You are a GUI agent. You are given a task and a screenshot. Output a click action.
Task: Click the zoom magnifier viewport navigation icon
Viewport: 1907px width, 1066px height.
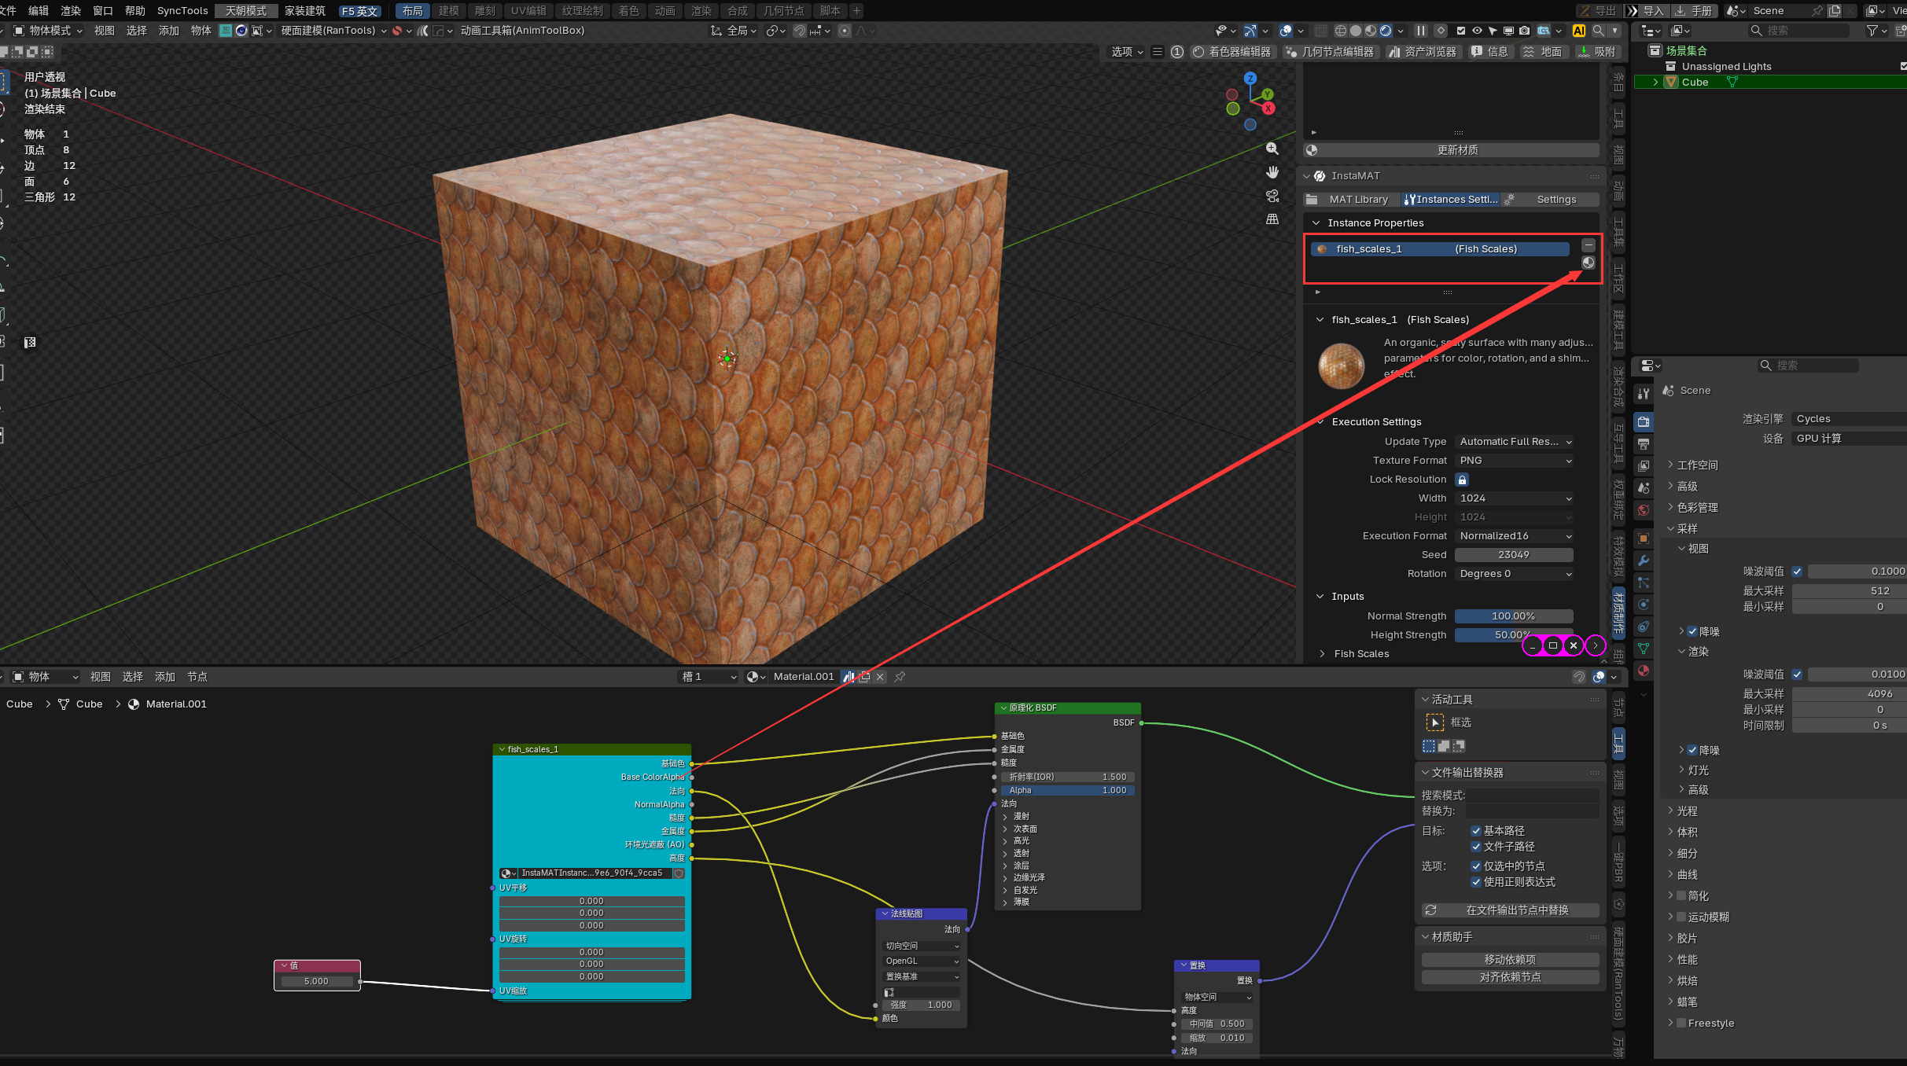click(x=1272, y=149)
